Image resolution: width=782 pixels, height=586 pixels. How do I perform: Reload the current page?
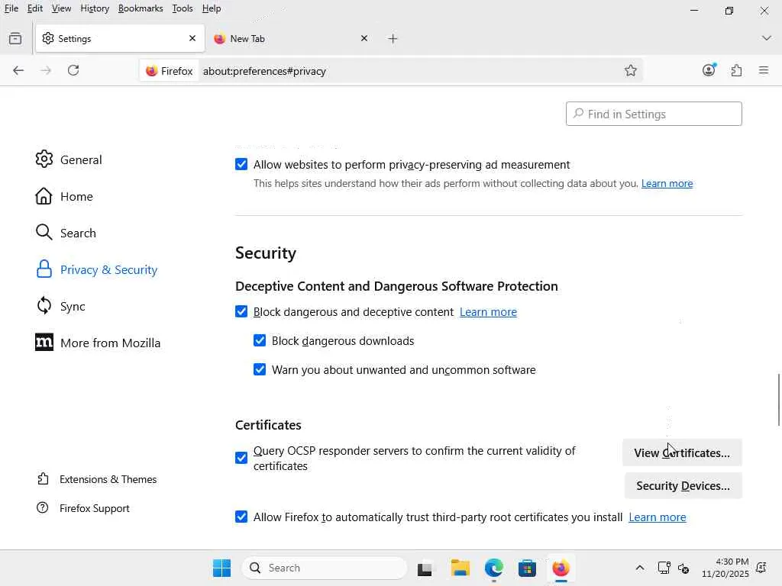point(73,70)
